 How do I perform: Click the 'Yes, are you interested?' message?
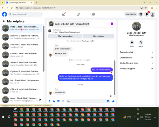(102, 70)
